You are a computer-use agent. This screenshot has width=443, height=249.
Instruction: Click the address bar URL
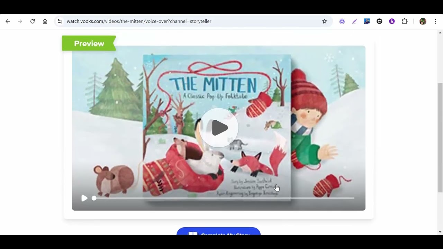139,21
